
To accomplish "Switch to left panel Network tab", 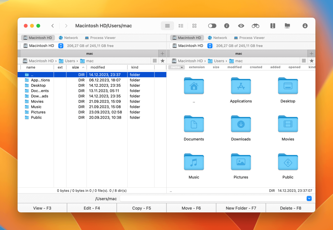I will tap(68, 38).
